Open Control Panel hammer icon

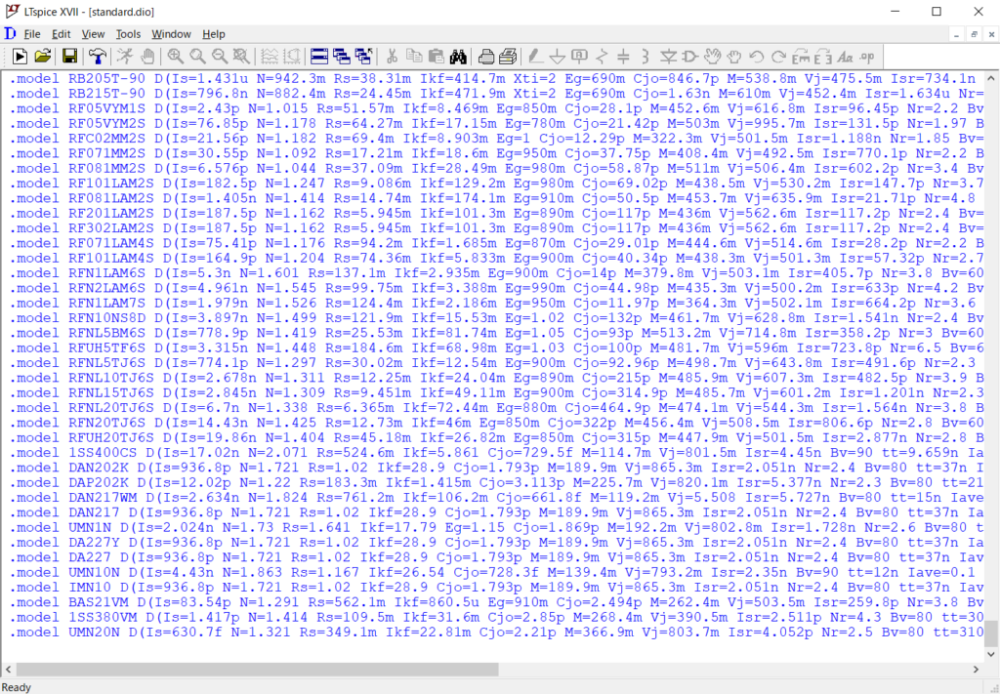pyautogui.click(x=97, y=57)
